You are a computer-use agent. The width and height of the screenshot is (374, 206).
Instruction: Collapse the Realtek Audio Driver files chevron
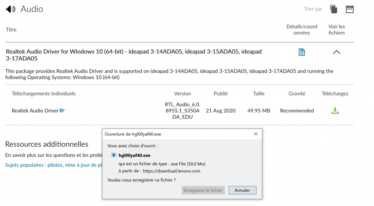(x=337, y=52)
